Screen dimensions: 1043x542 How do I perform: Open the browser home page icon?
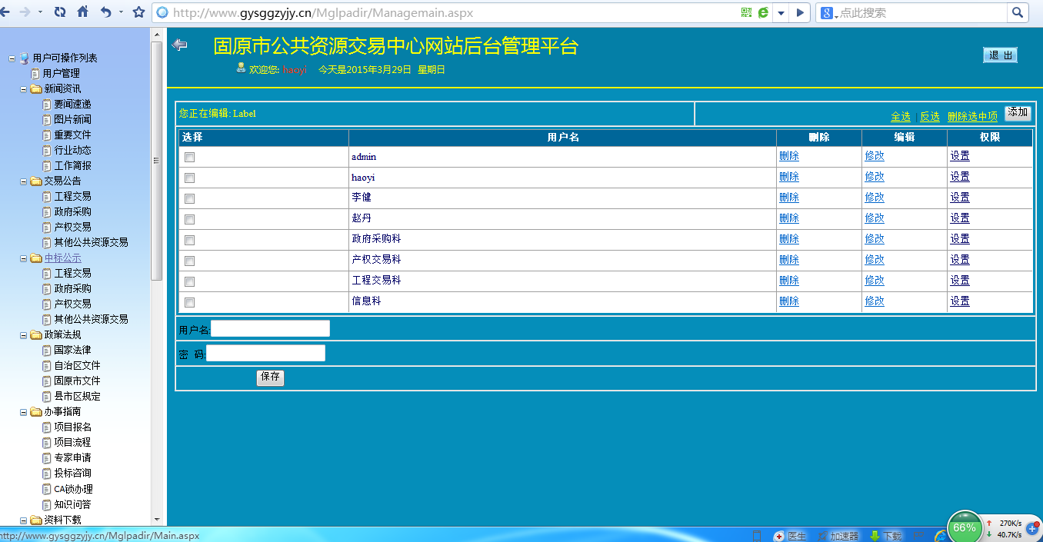click(82, 12)
